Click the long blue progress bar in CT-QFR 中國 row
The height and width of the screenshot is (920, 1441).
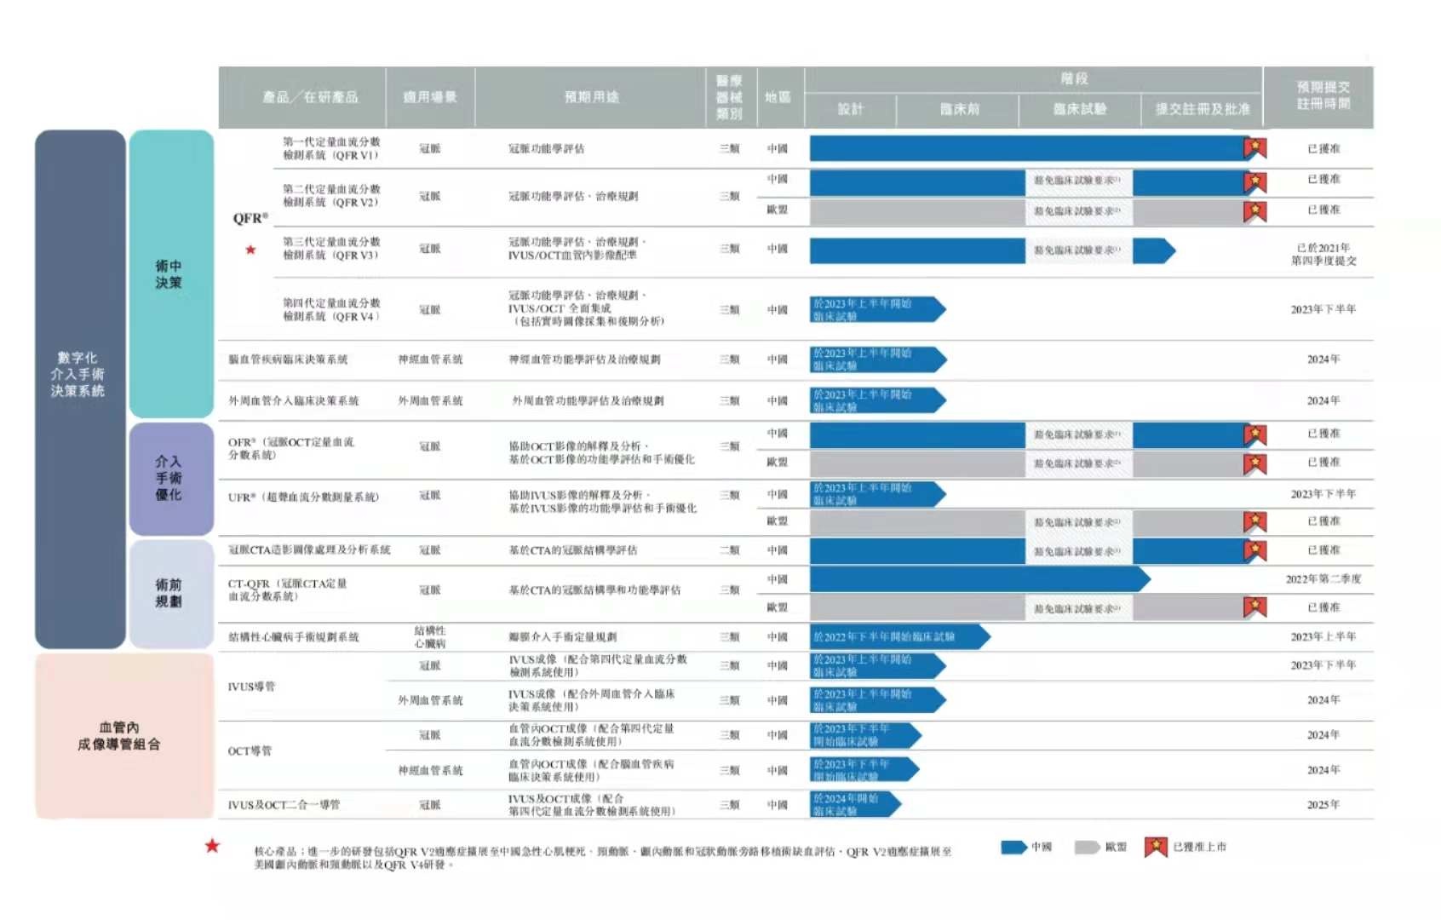[979, 579]
